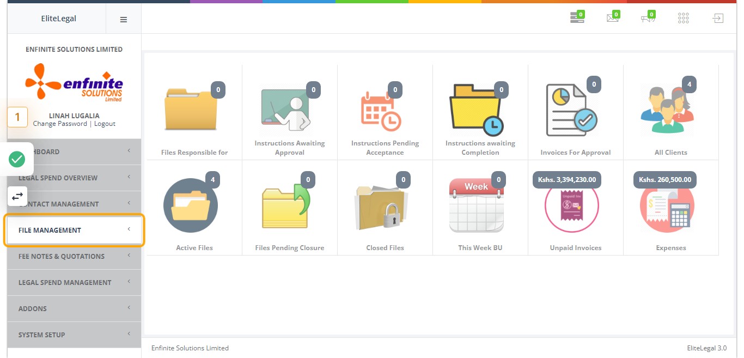Screen dimensions: 744x358
Task: Click the Kshs. 3,394,230.00 badge
Action: point(567,180)
